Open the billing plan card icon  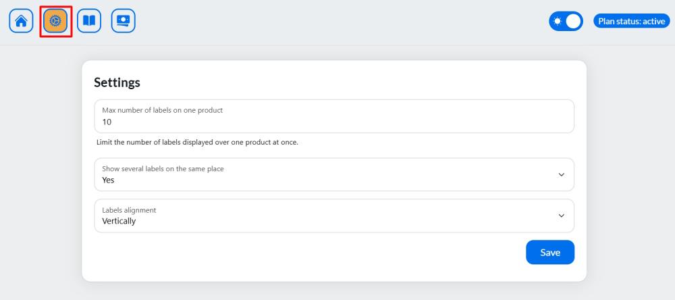tap(123, 21)
